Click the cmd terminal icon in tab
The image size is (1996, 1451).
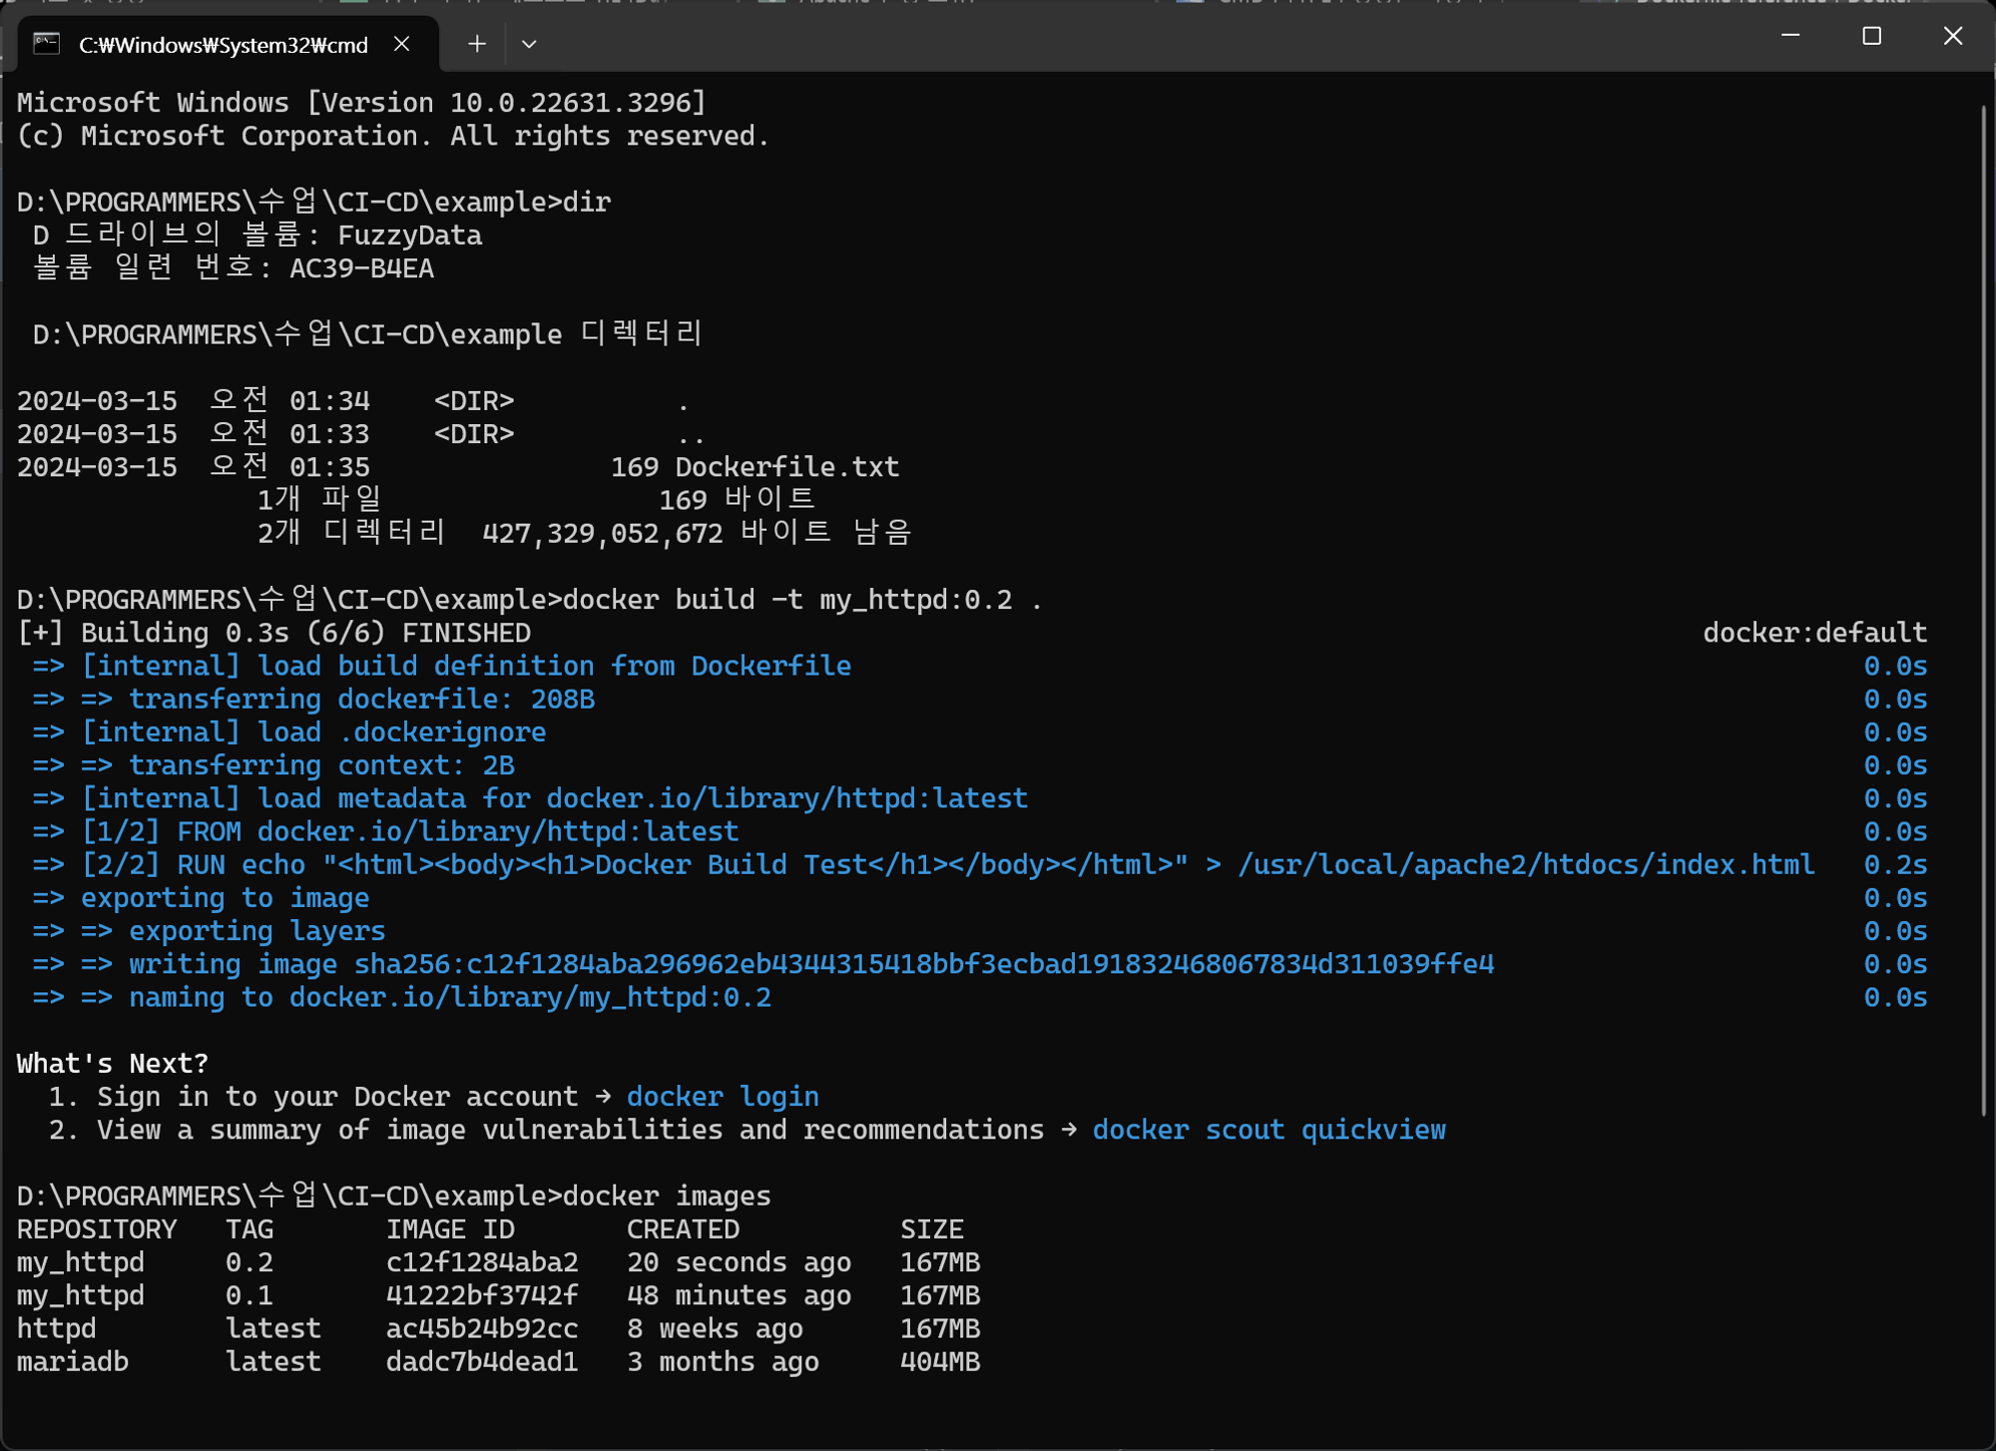point(47,44)
